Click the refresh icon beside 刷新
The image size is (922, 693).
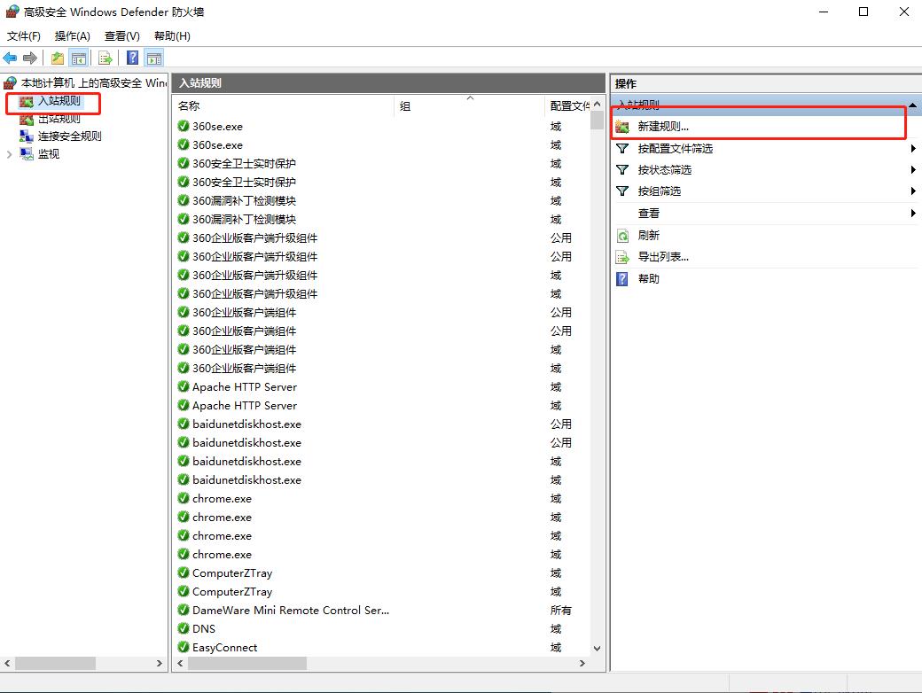tap(622, 236)
